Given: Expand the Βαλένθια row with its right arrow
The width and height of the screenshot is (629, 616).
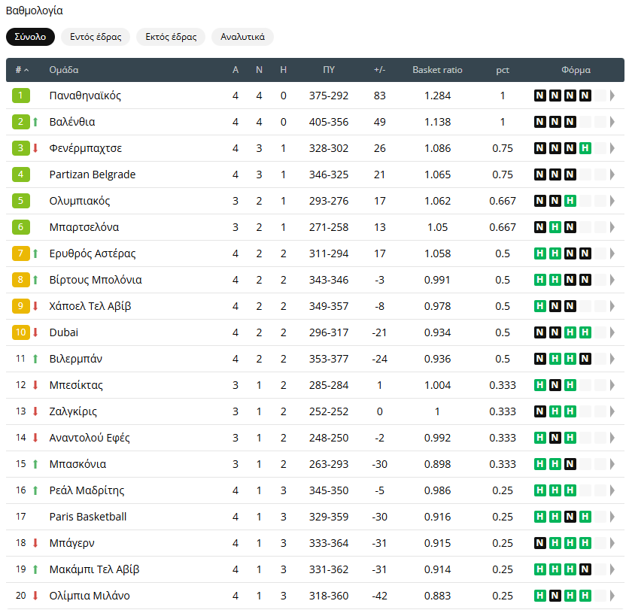Looking at the screenshot, I should pos(612,122).
